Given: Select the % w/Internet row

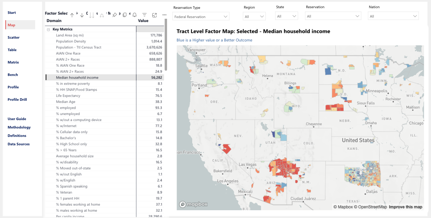Looking at the screenshot, I should pyautogui.click(x=104, y=126).
